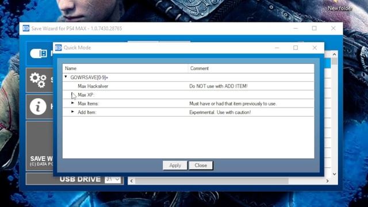Click the USB toggle icon in Save Wizard sidebar
This screenshot has height=207, width=368.
[x=39, y=53]
